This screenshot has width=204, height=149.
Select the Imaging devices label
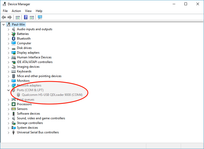pos(28,67)
